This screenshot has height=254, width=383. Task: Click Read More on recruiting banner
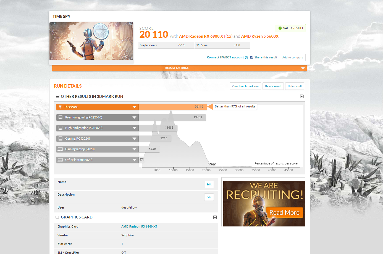284,213
